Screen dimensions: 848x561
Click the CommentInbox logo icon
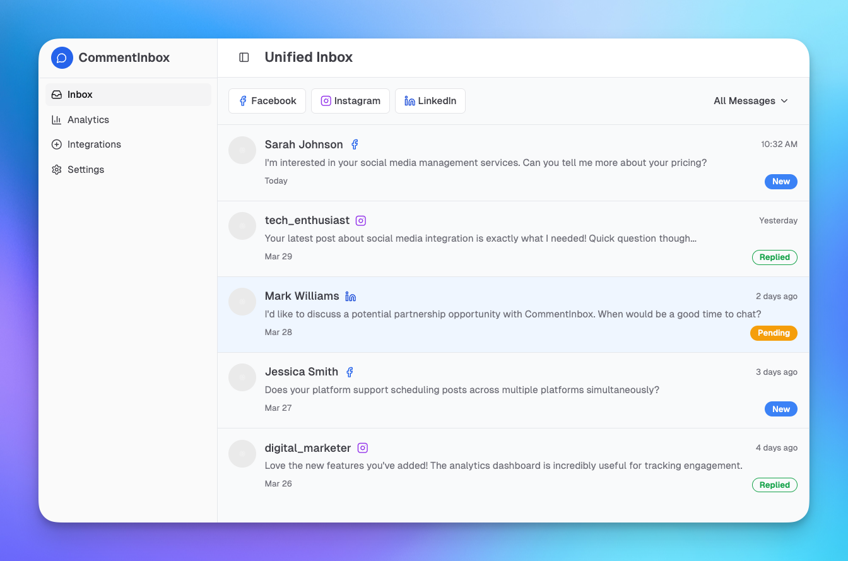click(x=61, y=57)
